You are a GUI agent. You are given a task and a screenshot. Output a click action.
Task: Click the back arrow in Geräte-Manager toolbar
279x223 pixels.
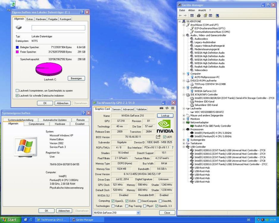[180, 15]
